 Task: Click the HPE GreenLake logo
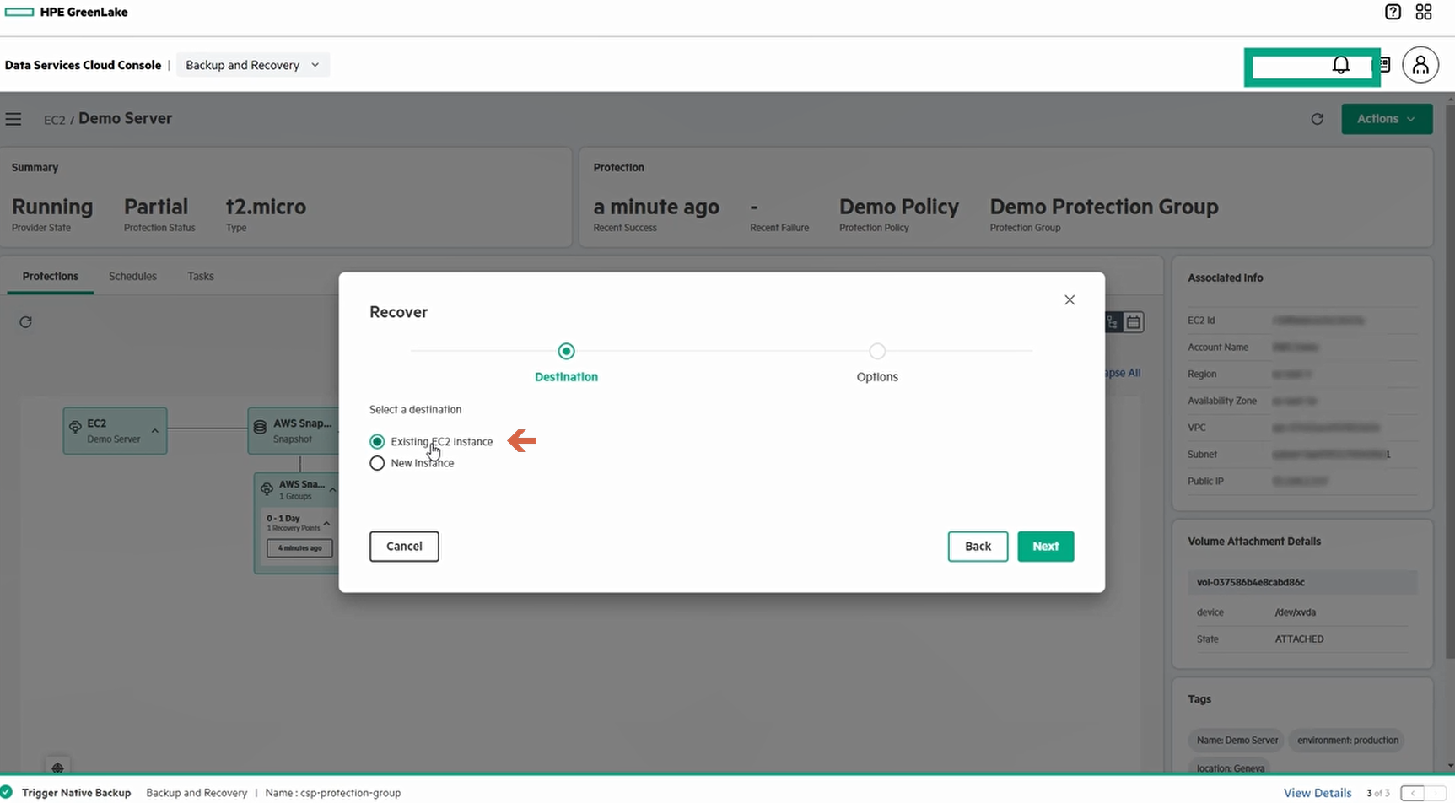(x=67, y=12)
